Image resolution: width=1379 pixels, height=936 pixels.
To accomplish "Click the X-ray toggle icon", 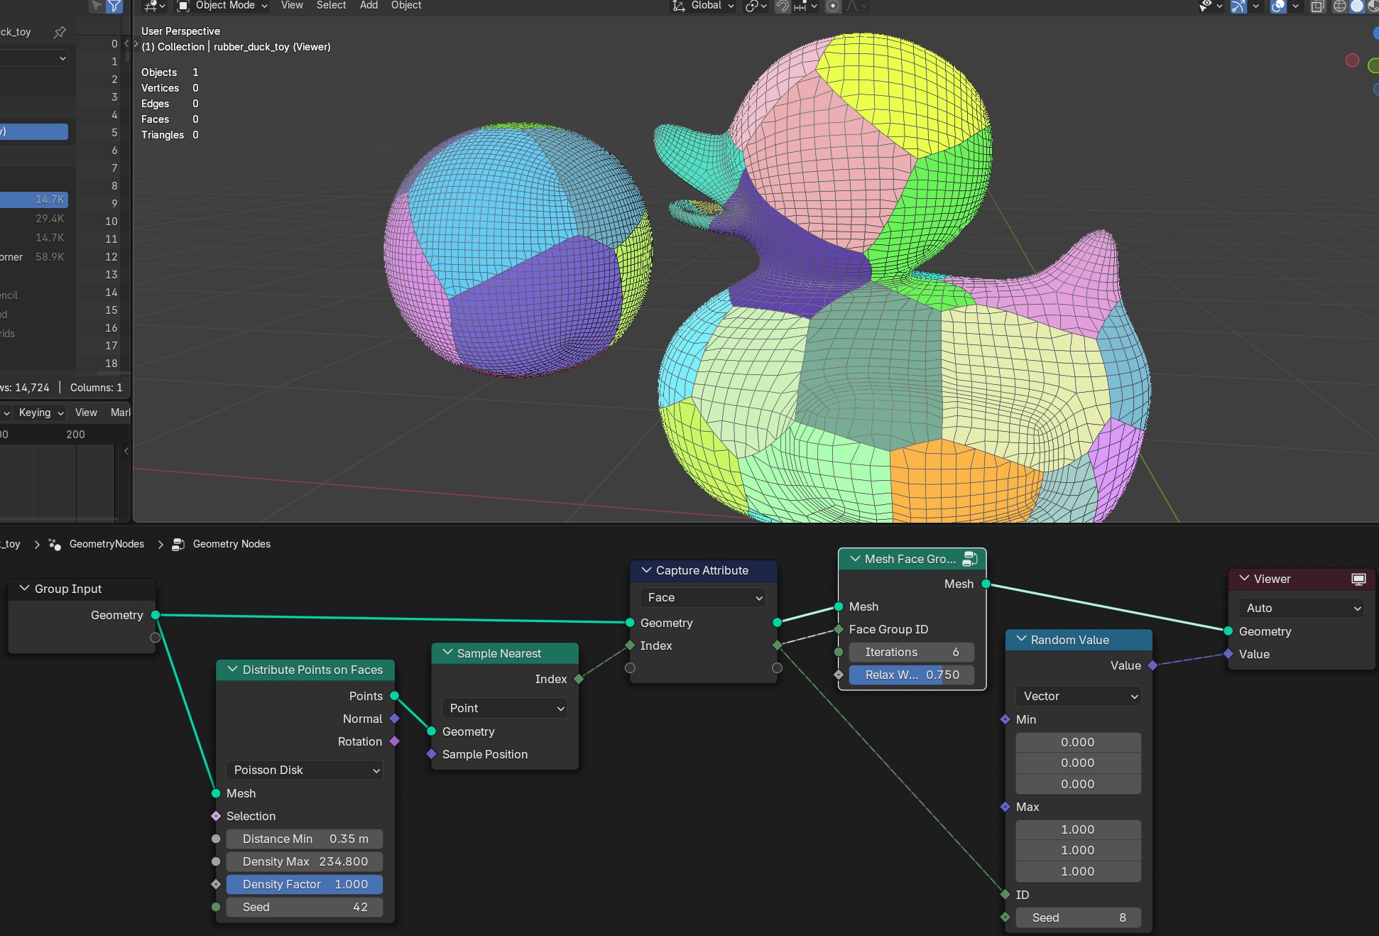I will click(1317, 6).
